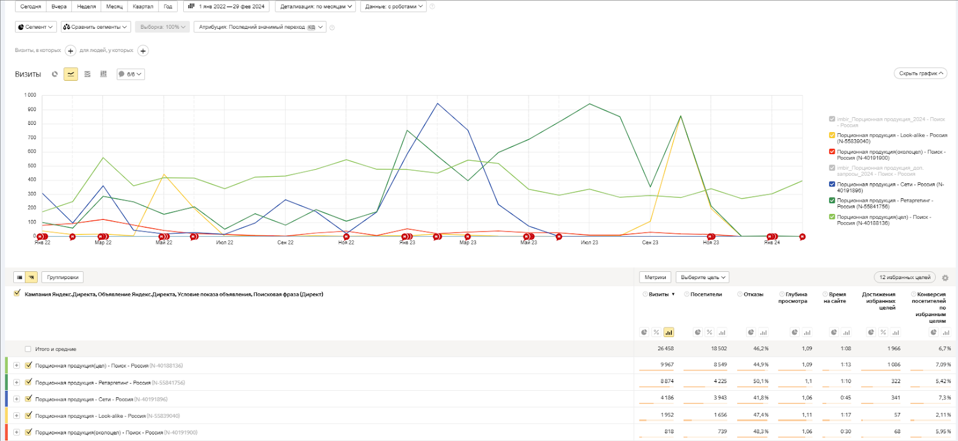
Task: Show percent for Достижения избранных целей
Action: 883,332
